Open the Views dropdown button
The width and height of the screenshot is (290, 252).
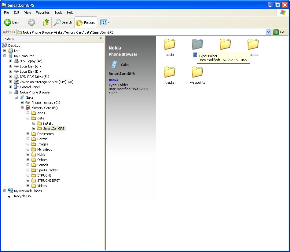[105, 22]
